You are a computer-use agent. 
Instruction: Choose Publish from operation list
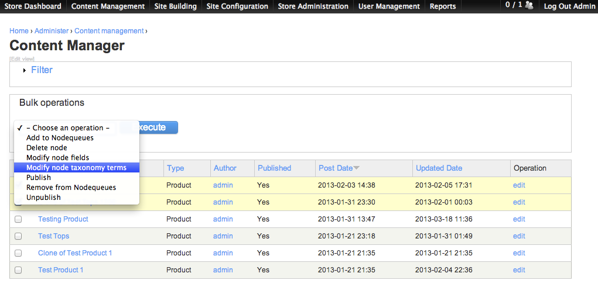77,177
